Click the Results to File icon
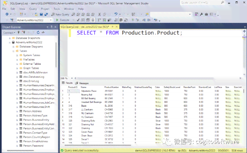 [126, 20]
